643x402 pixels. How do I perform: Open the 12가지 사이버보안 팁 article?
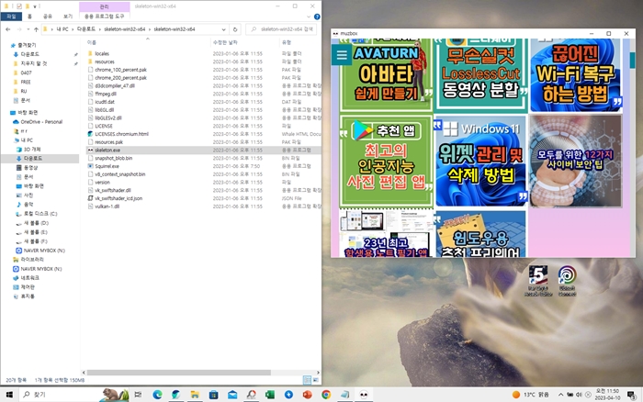(x=576, y=161)
